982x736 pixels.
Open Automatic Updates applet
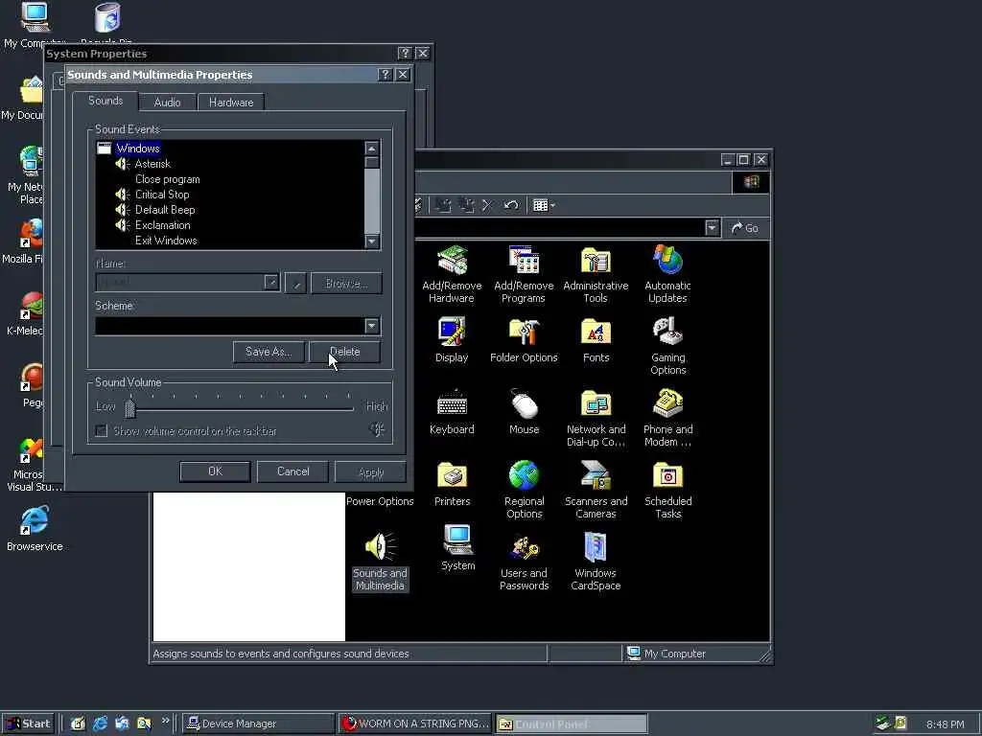click(x=667, y=274)
